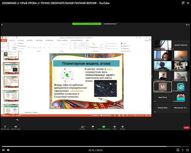This screenshot has width=191, height=153.
Task: Click the pop-out icon beside the video title
Action: pos(183,3)
